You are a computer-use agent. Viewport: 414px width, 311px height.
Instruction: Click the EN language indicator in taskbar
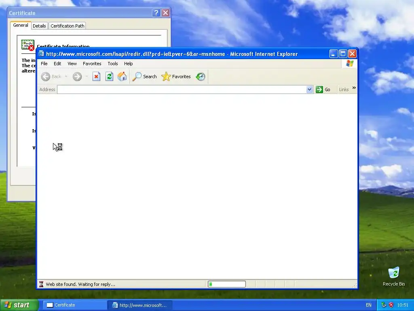click(369, 305)
